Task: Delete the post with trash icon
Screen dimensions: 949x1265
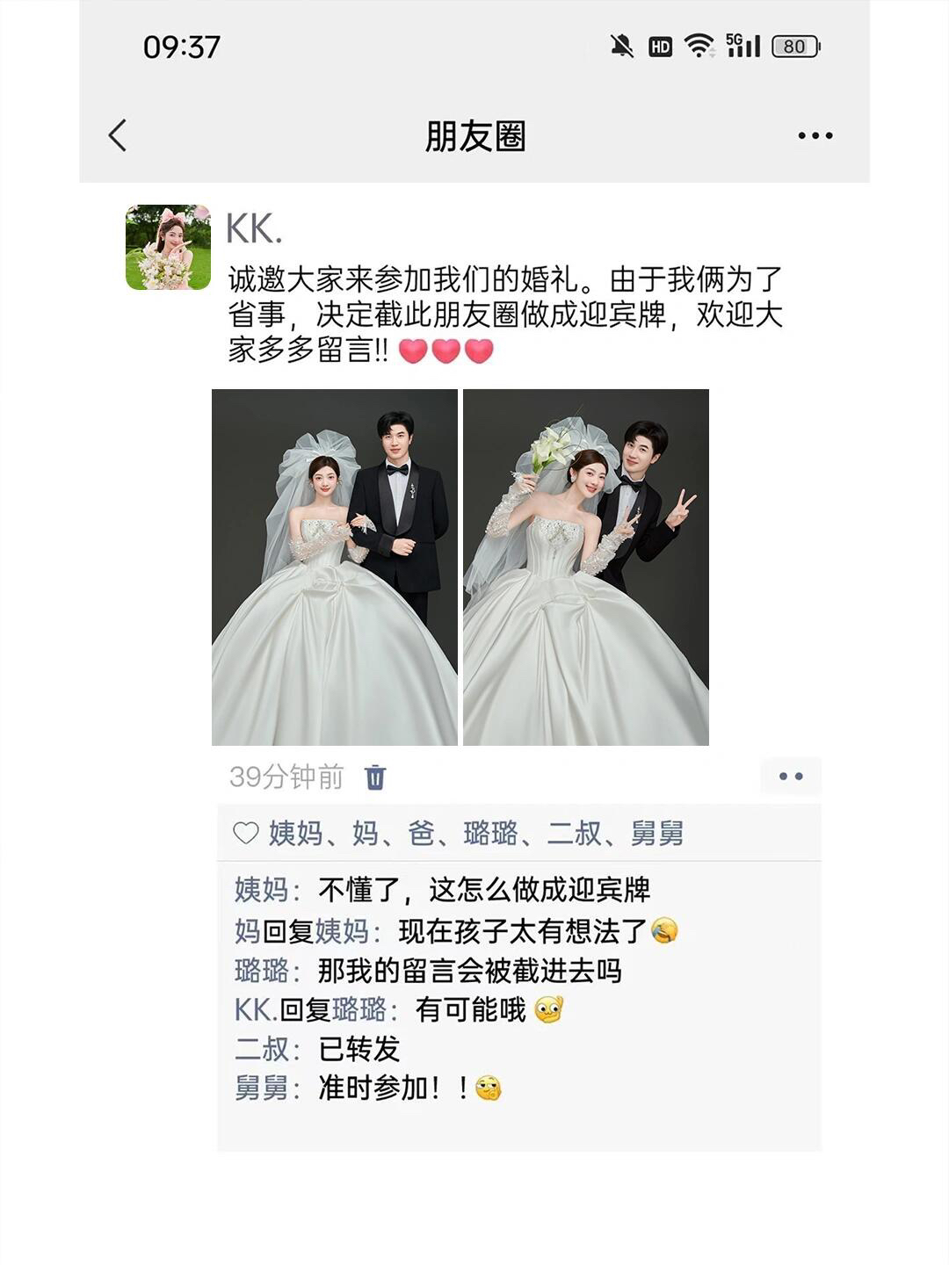Action: pyautogui.click(x=375, y=777)
